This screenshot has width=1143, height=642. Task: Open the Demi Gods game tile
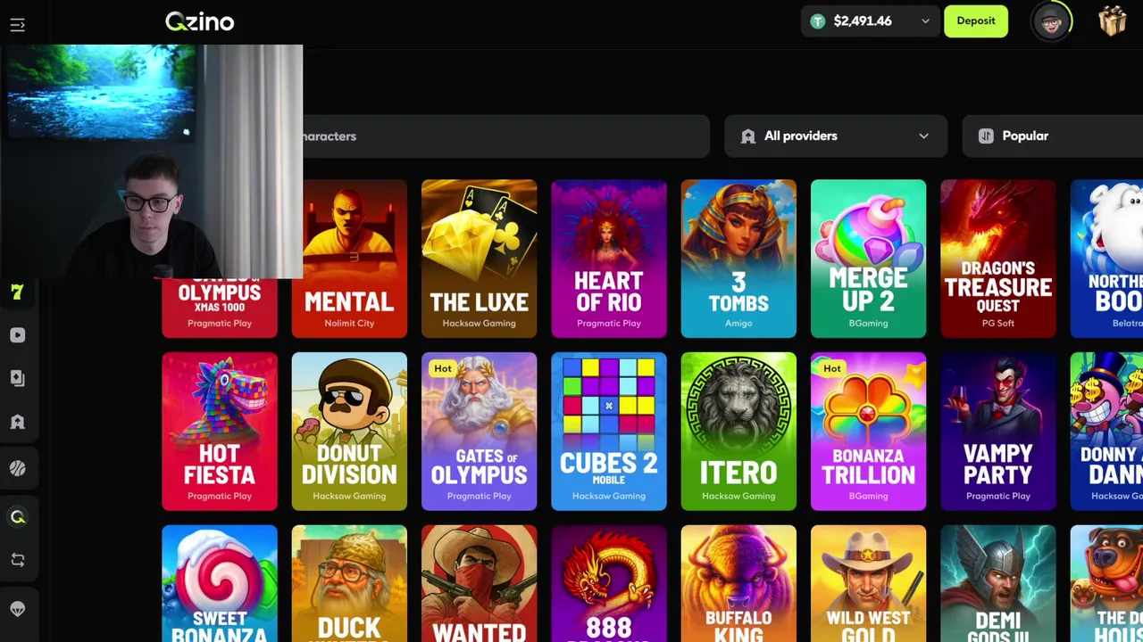click(x=998, y=583)
